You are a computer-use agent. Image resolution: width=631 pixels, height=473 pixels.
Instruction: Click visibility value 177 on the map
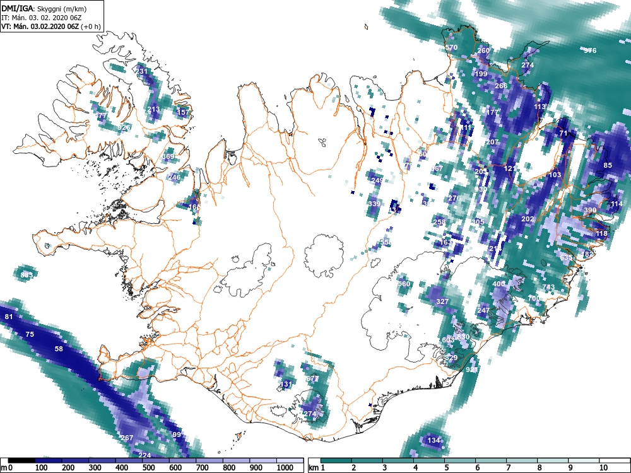(492, 112)
